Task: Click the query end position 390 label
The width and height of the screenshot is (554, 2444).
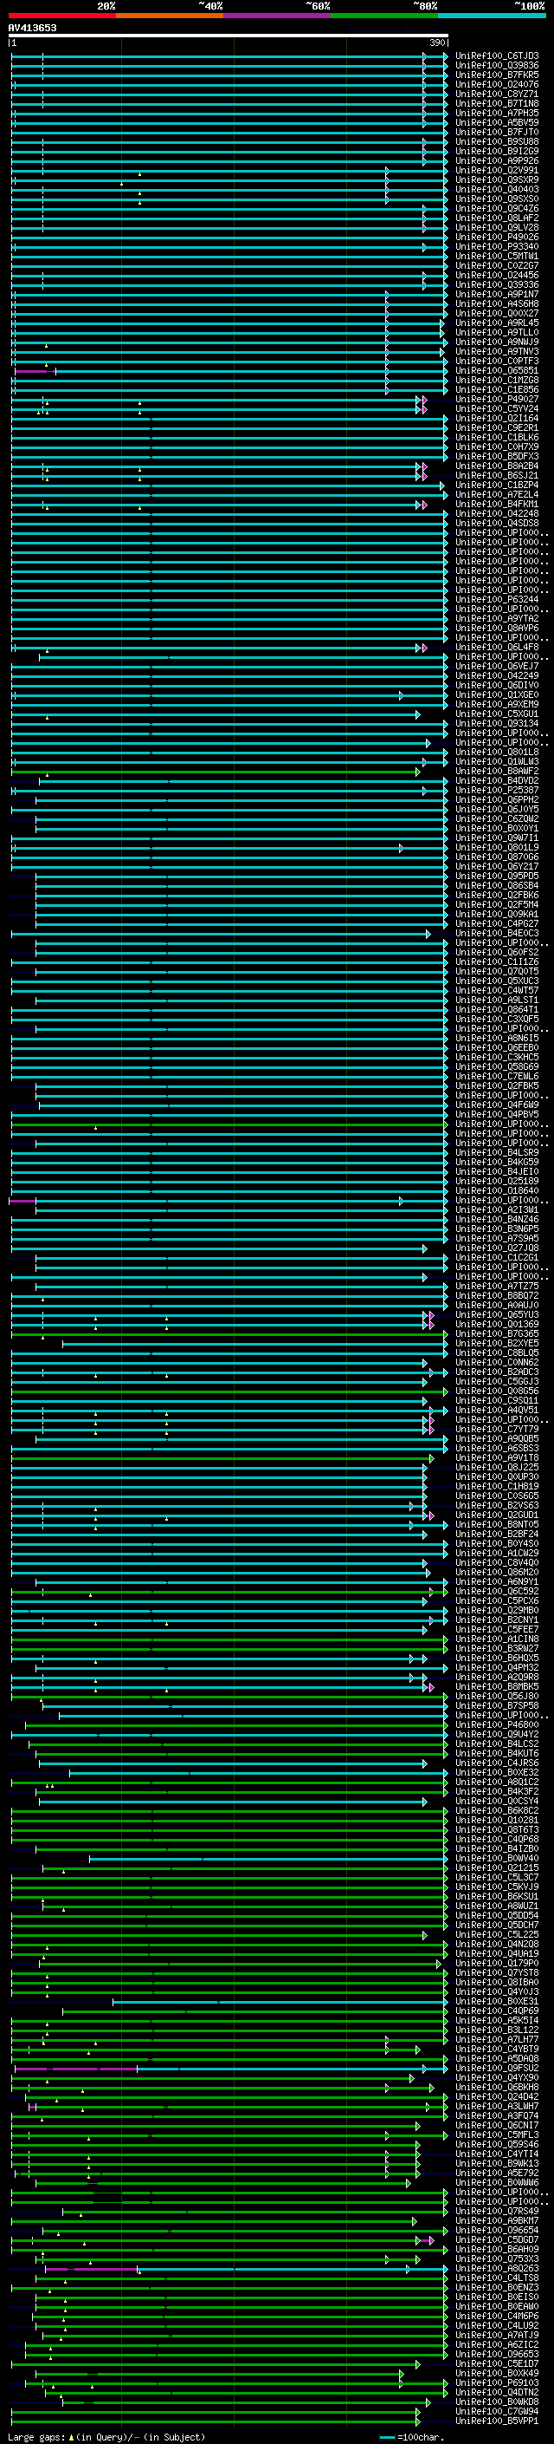Action: coord(437,42)
